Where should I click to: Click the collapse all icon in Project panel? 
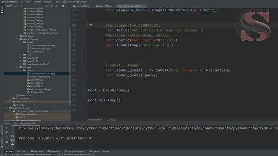point(56,6)
